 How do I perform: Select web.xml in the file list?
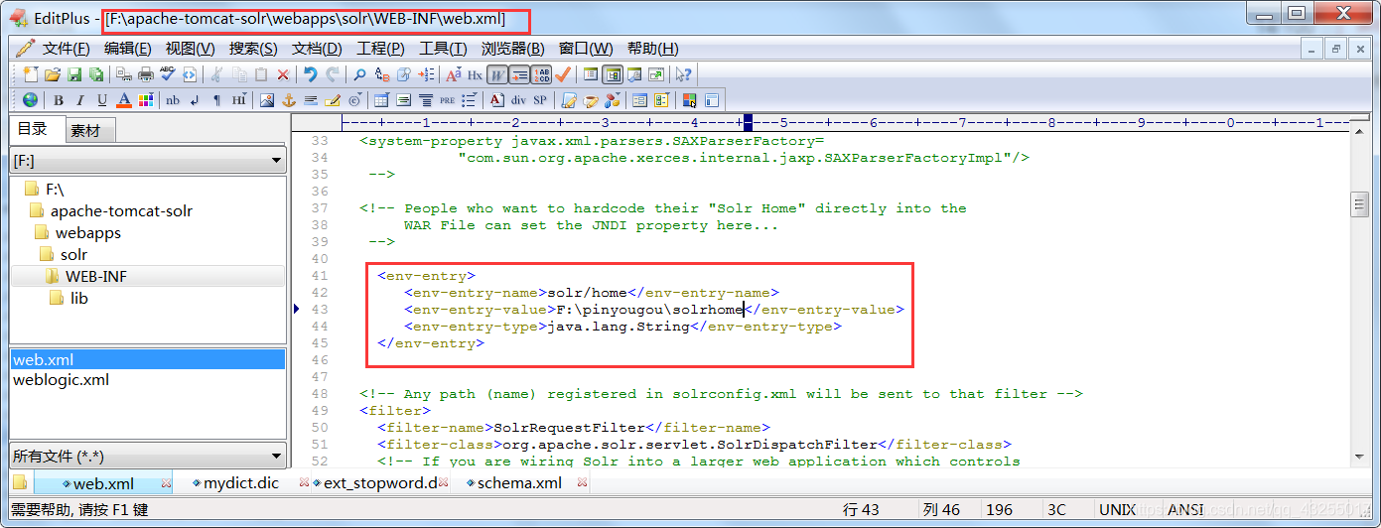click(147, 359)
